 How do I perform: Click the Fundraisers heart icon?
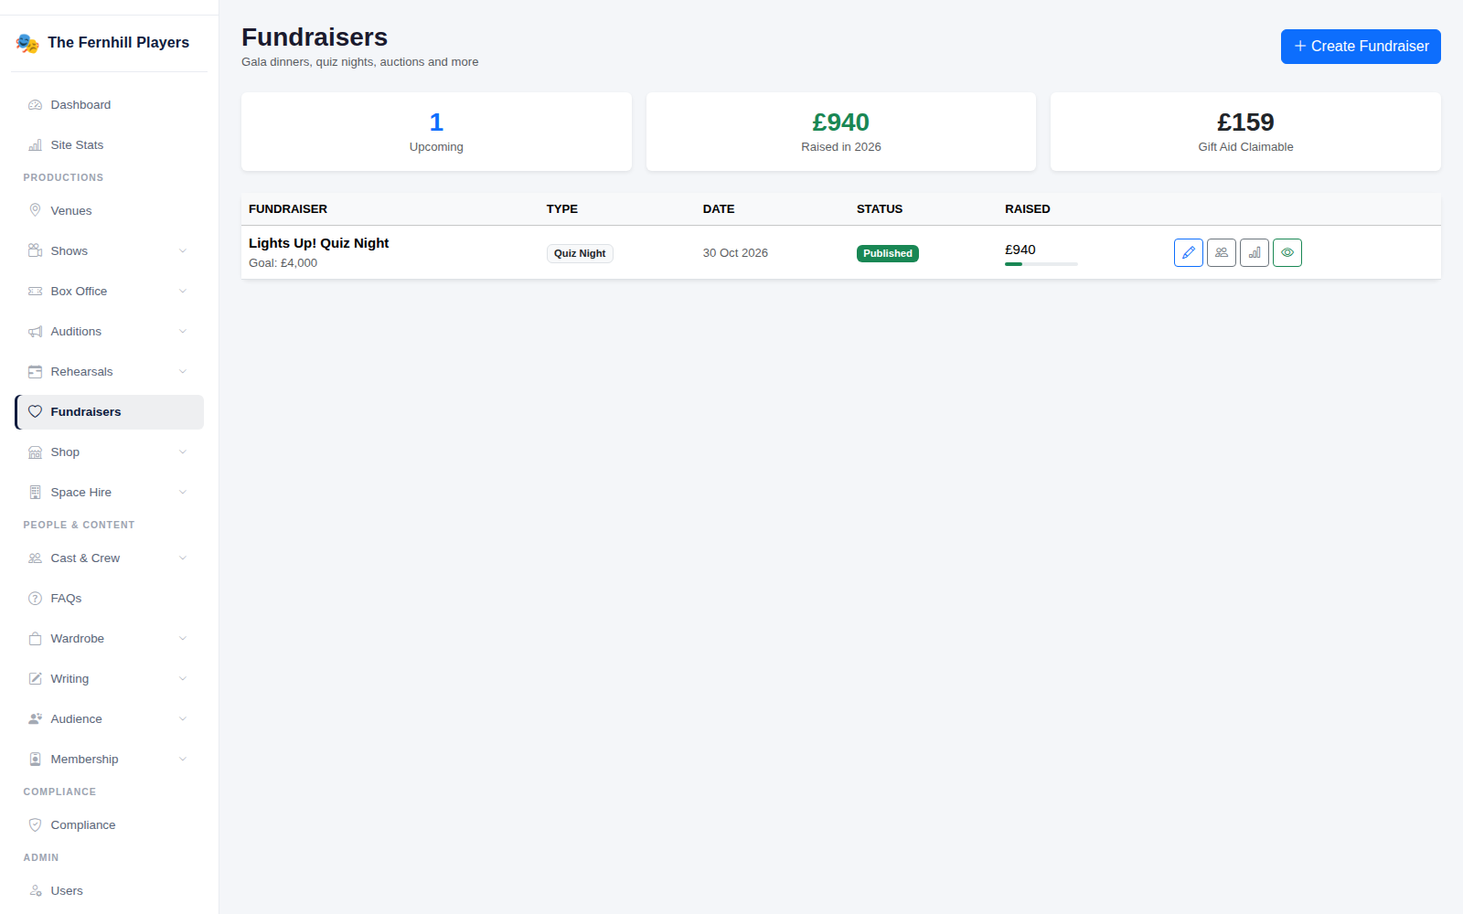point(35,411)
